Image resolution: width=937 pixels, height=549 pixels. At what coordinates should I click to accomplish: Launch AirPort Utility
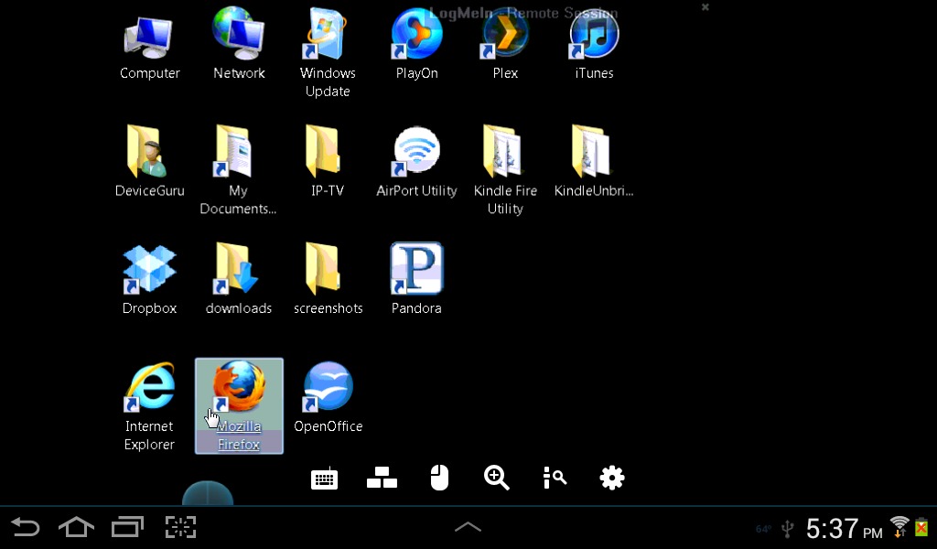pyautogui.click(x=416, y=161)
